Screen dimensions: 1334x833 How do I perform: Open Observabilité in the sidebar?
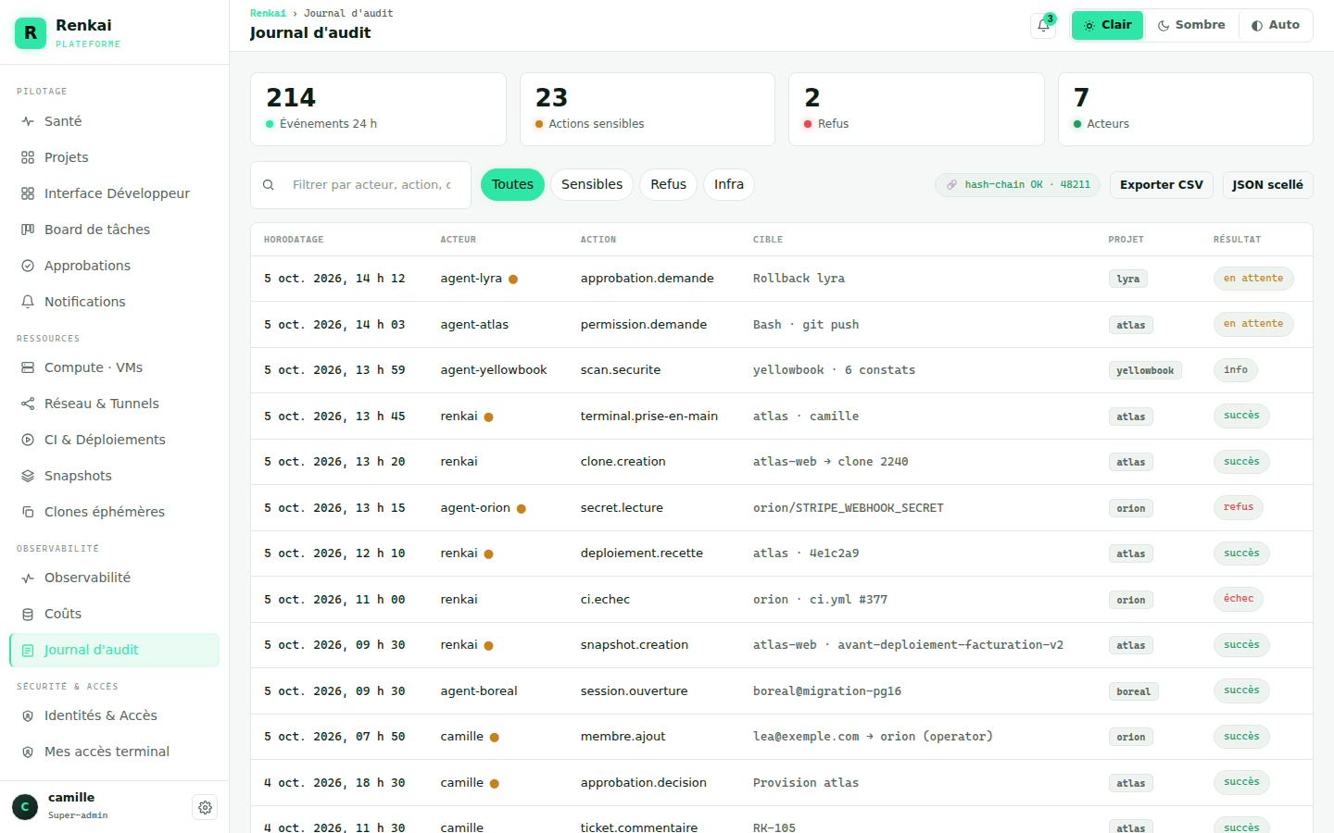[x=115, y=578]
